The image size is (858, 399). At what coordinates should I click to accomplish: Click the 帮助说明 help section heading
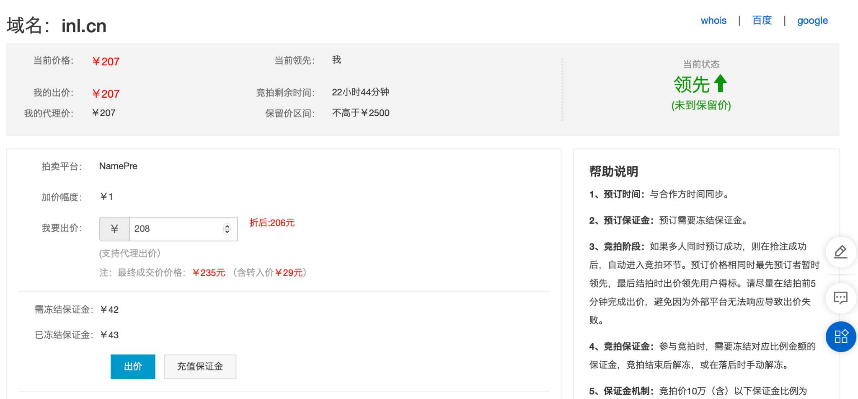tap(613, 171)
